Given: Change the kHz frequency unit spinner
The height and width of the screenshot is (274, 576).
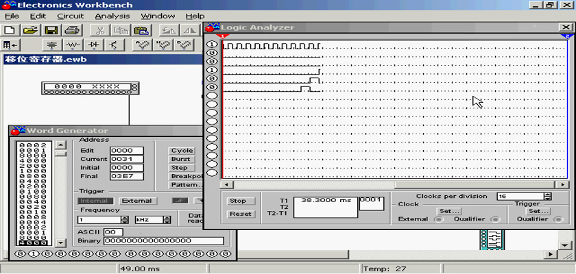Looking at the screenshot, I should (x=167, y=220).
